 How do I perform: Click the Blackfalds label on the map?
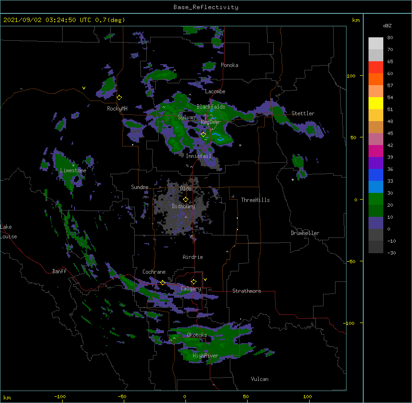coord(211,107)
